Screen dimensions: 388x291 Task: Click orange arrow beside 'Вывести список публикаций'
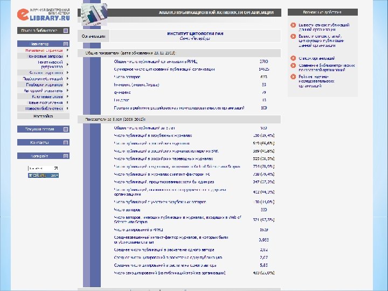click(x=293, y=25)
